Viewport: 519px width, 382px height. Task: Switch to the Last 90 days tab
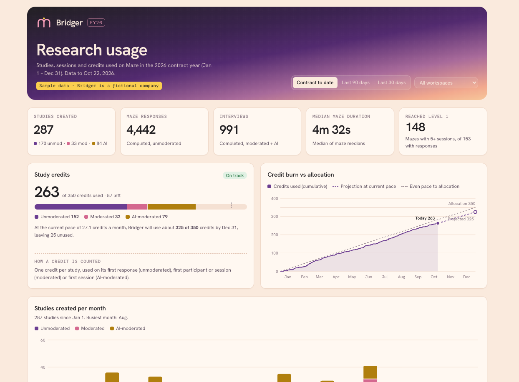coord(355,82)
